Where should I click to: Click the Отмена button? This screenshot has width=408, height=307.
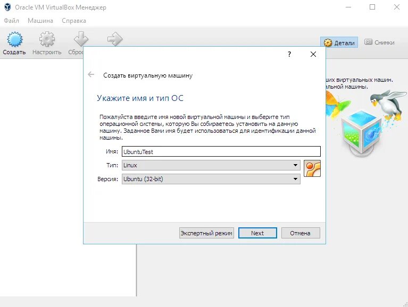click(301, 233)
